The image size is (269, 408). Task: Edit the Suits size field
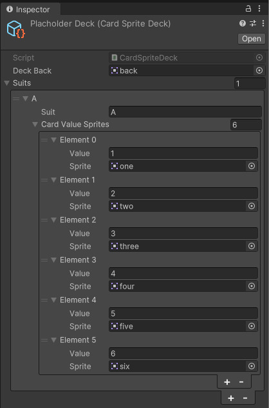pos(250,83)
